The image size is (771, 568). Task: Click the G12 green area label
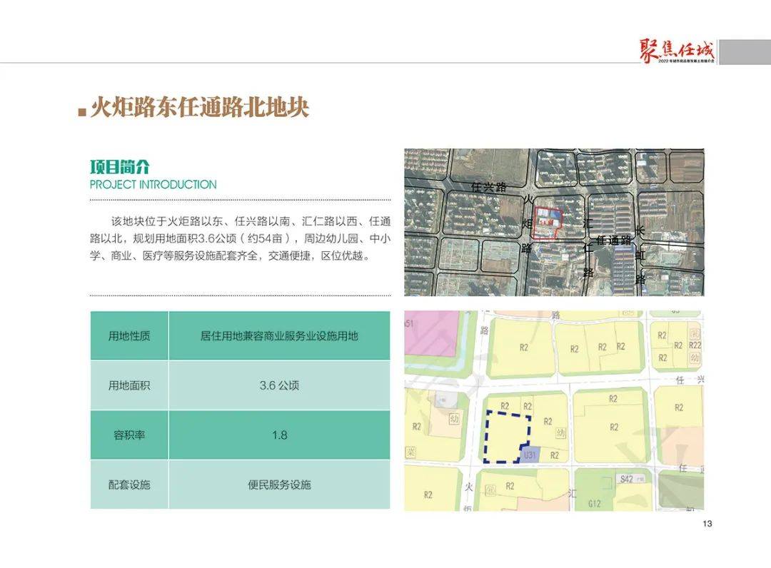[x=595, y=504]
